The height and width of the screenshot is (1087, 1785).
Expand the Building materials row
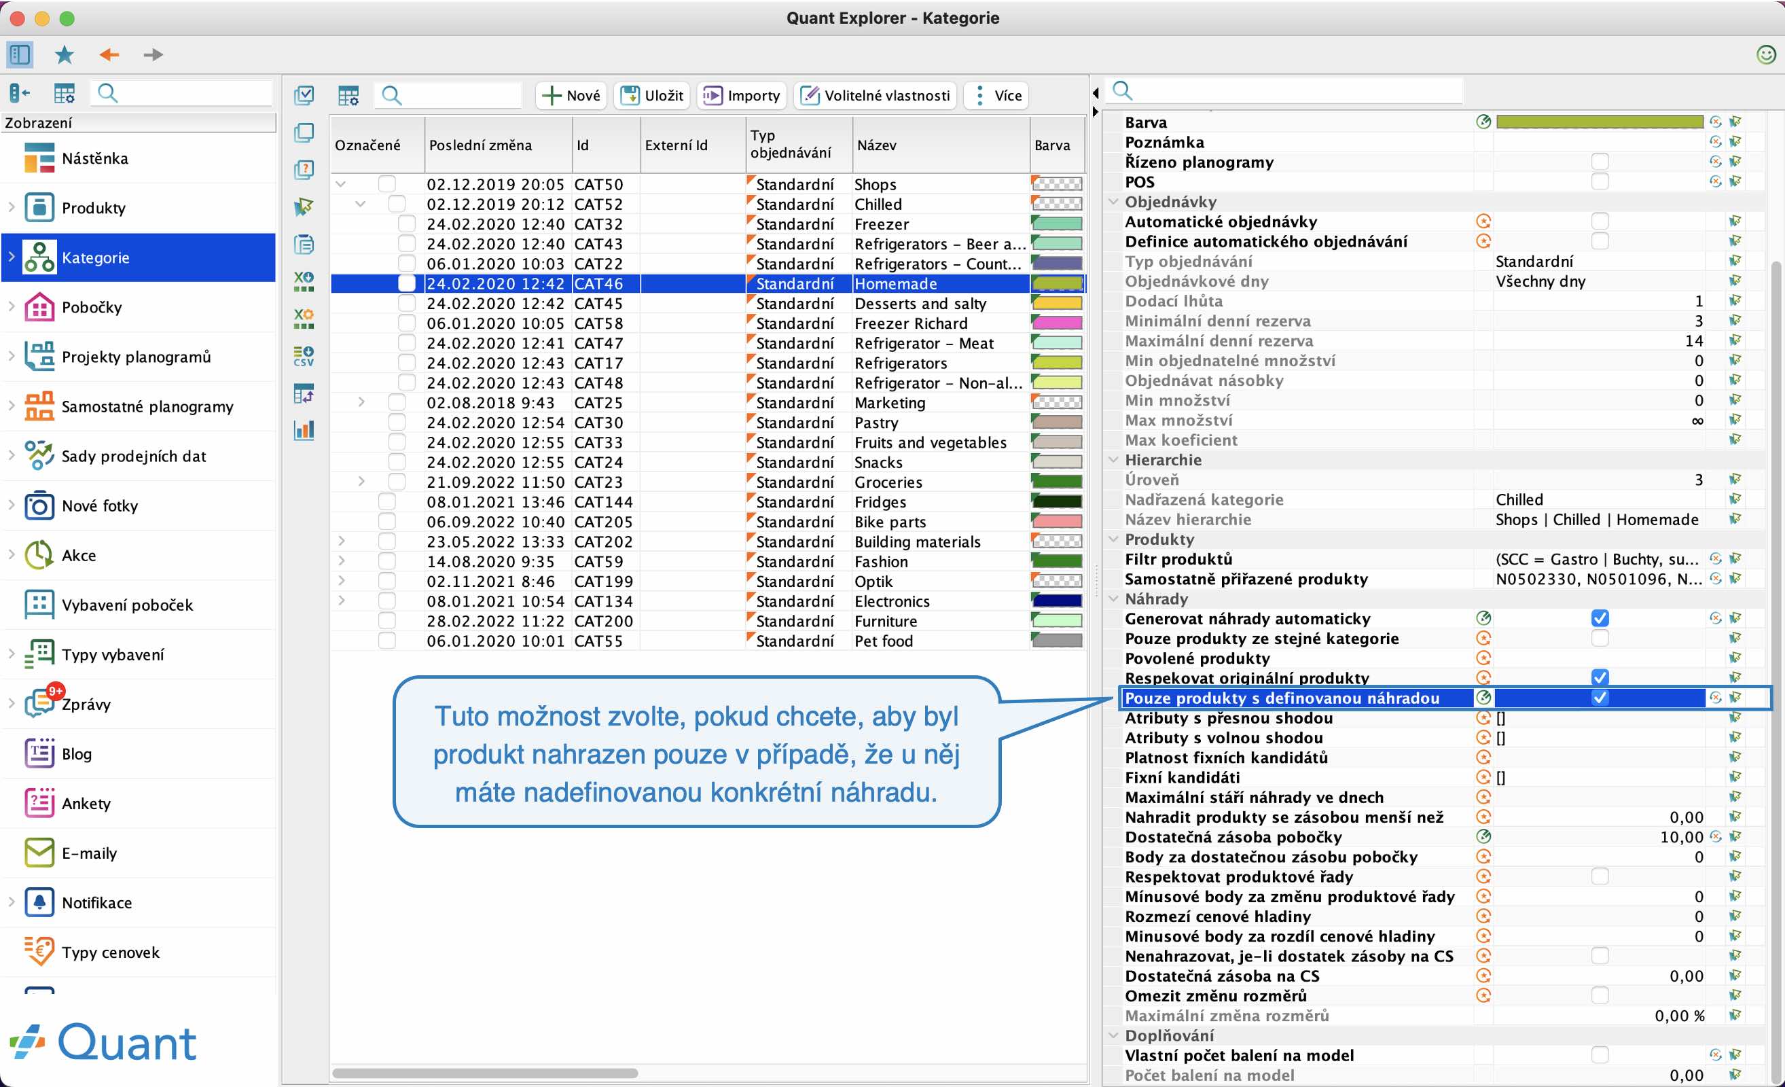[341, 541]
